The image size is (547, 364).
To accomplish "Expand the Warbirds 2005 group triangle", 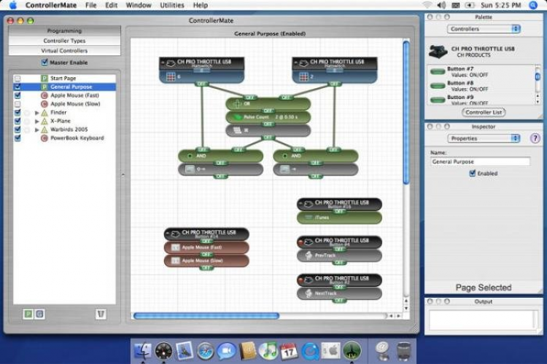I will coord(37,130).
